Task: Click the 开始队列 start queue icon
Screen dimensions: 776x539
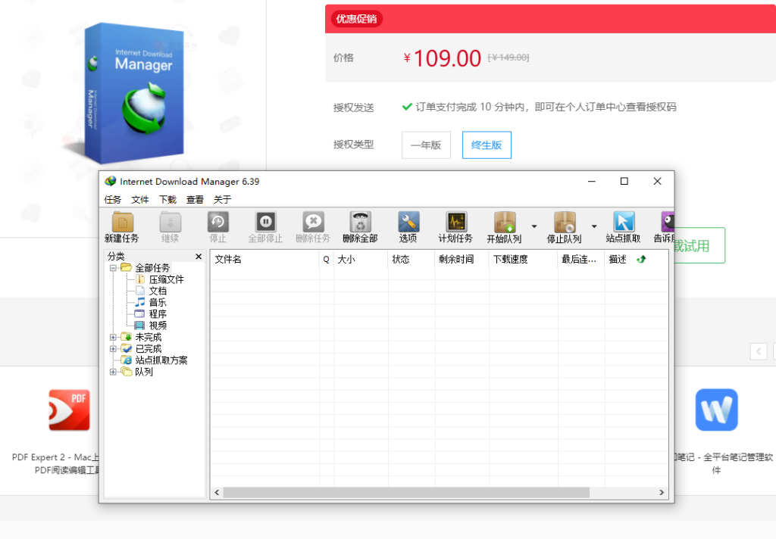Action: click(x=504, y=222)
